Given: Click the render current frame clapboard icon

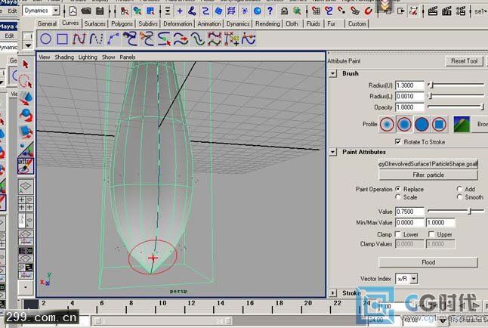Looking at the screenshot, I should [x=433, y=11].
